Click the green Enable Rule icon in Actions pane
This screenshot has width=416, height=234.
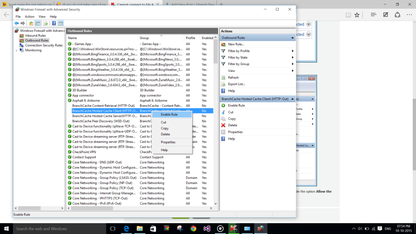(x=223, y=105)
